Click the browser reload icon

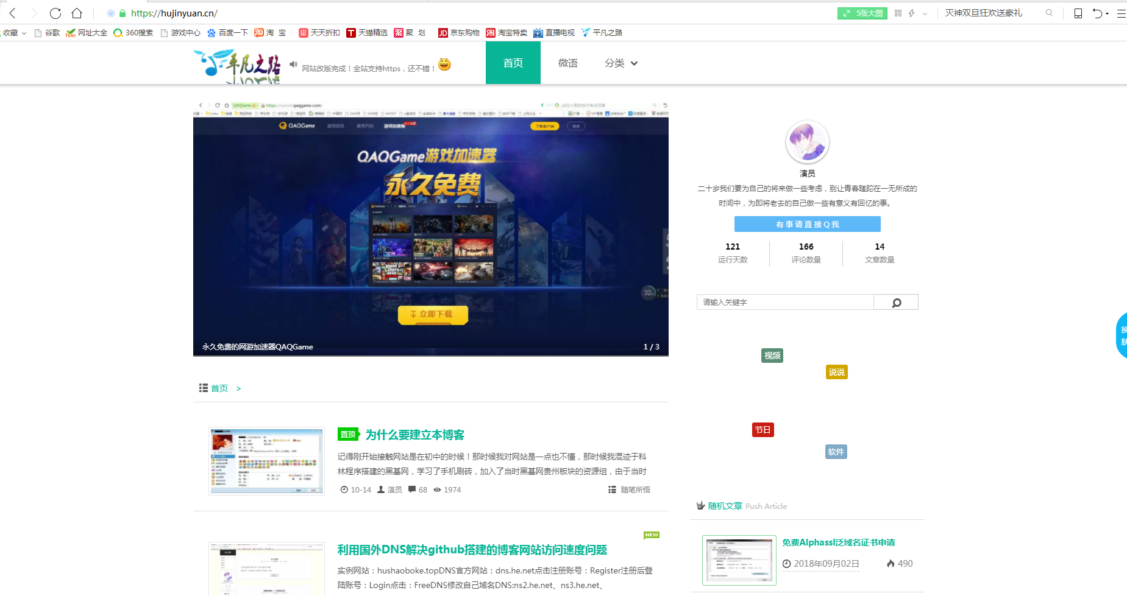pos(55,13)
